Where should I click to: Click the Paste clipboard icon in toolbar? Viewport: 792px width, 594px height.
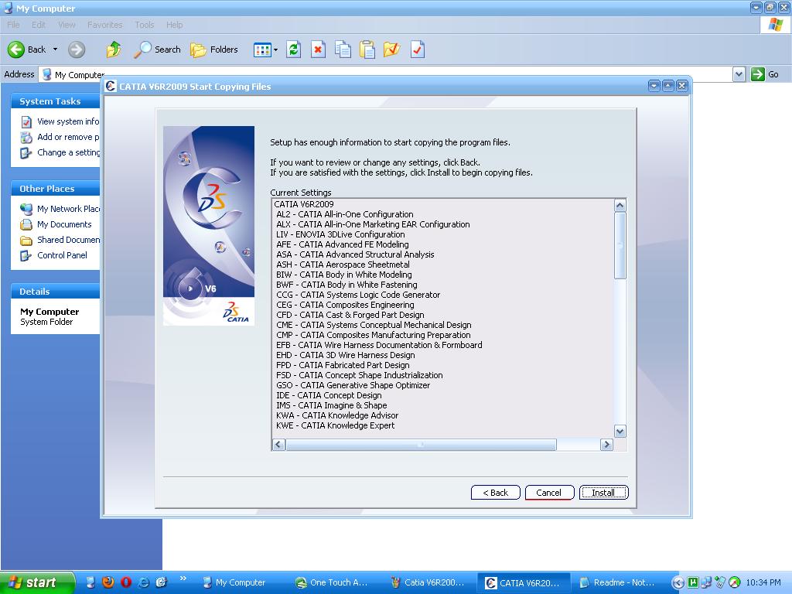[367, 49]
